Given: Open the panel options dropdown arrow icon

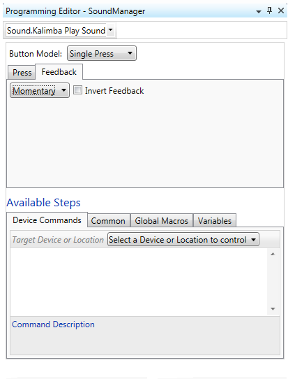Looking at the screenshot, I should click(258, 11).
